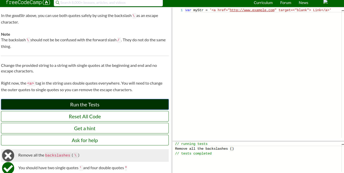Click the Get a hint button
344x173 pixels.
(x=85, y=128)
